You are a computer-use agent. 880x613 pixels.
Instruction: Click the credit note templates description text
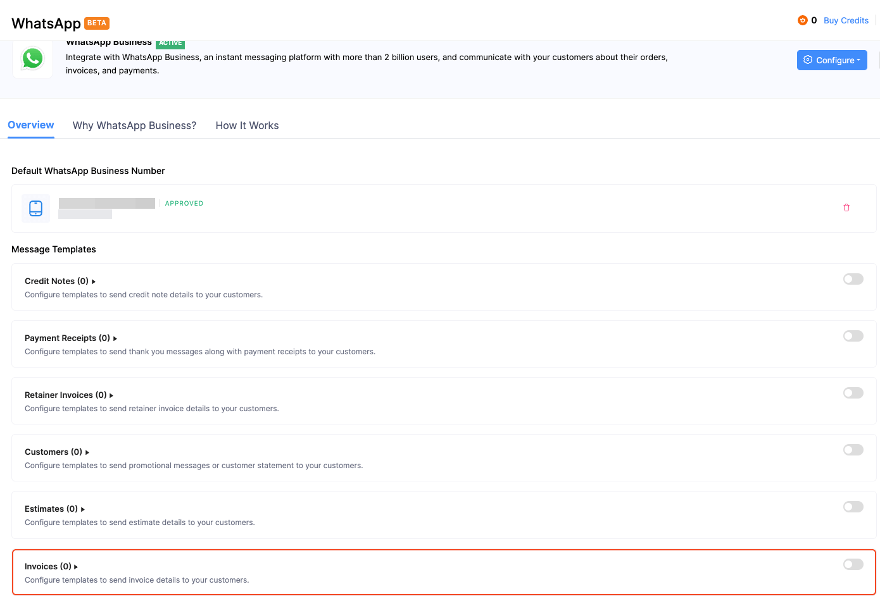(144, 295)
